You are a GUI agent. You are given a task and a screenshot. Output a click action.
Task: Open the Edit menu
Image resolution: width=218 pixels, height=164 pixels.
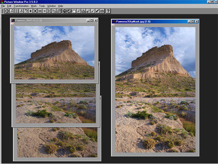pos(9,6)
